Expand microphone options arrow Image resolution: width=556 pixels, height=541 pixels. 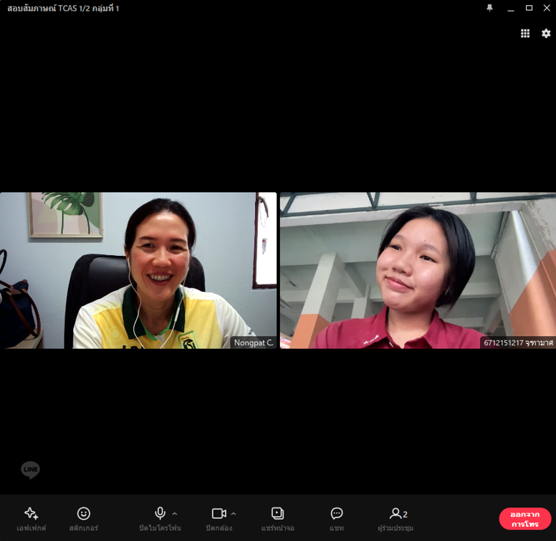coord(175,514)
